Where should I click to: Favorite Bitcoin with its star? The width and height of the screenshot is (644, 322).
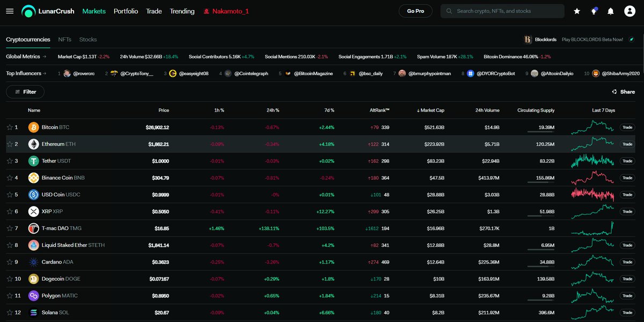coord(9,127)
